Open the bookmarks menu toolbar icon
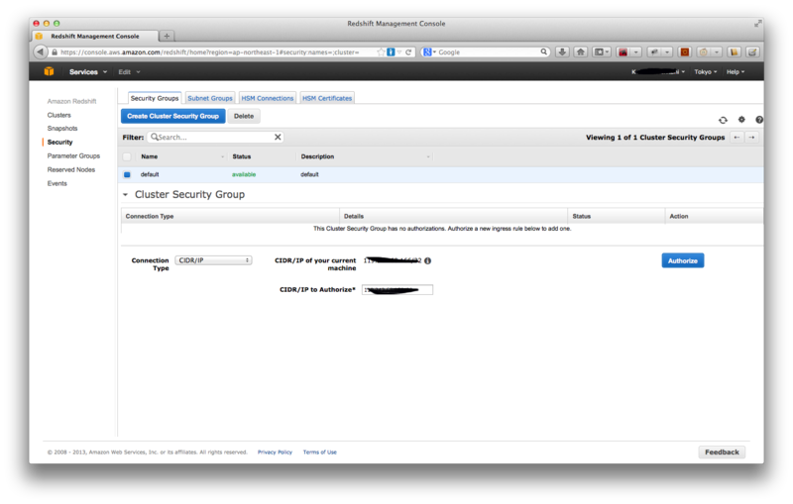Image resolution: width=793 pixels, height=504 pixels. (602, 52)
